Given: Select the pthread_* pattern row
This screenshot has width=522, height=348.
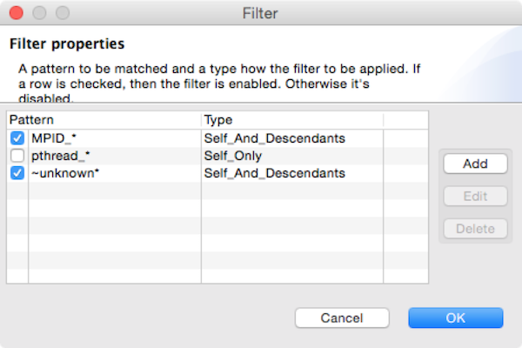Looking at the screenshot, I should 59,156.
